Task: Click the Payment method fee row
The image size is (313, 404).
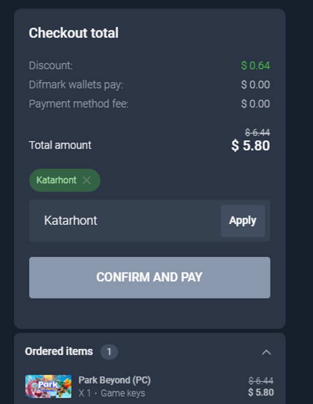Action: 150,104
